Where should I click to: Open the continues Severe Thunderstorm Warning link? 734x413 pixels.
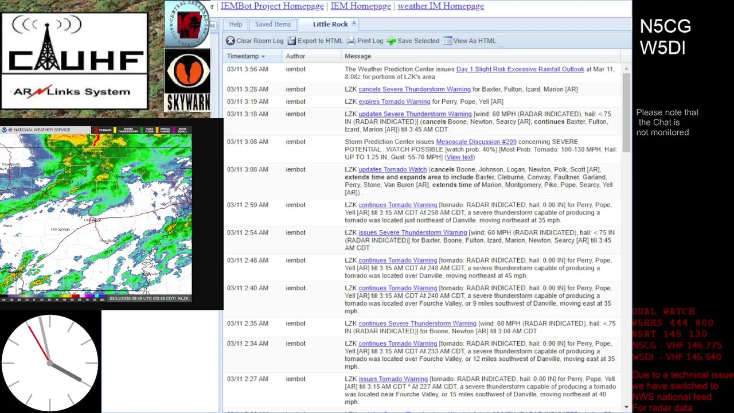point(417,324)
